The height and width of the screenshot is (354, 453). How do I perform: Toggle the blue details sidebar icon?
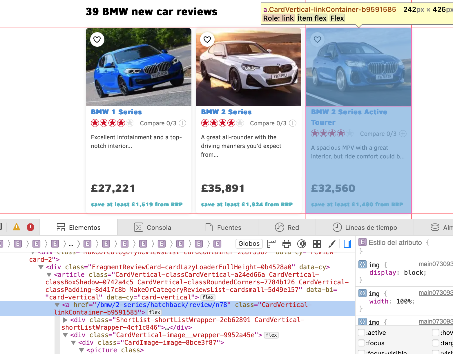(x=347, y=244)
